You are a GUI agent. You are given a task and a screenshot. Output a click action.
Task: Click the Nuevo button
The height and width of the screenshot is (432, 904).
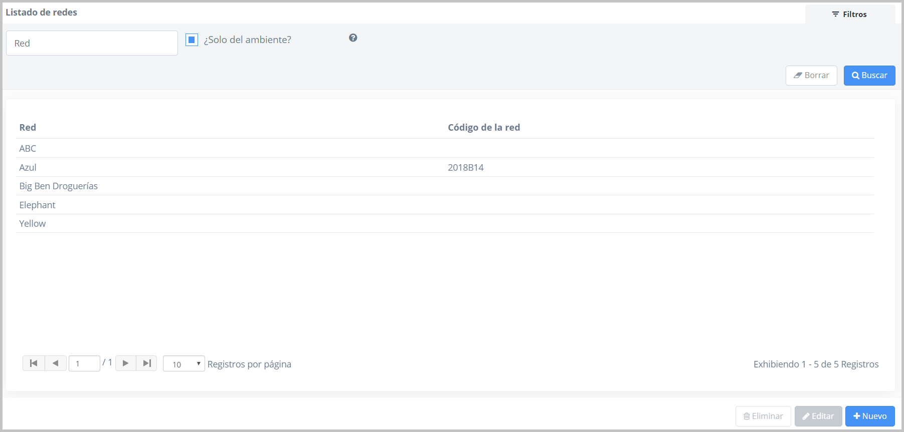tap(869, 416)
